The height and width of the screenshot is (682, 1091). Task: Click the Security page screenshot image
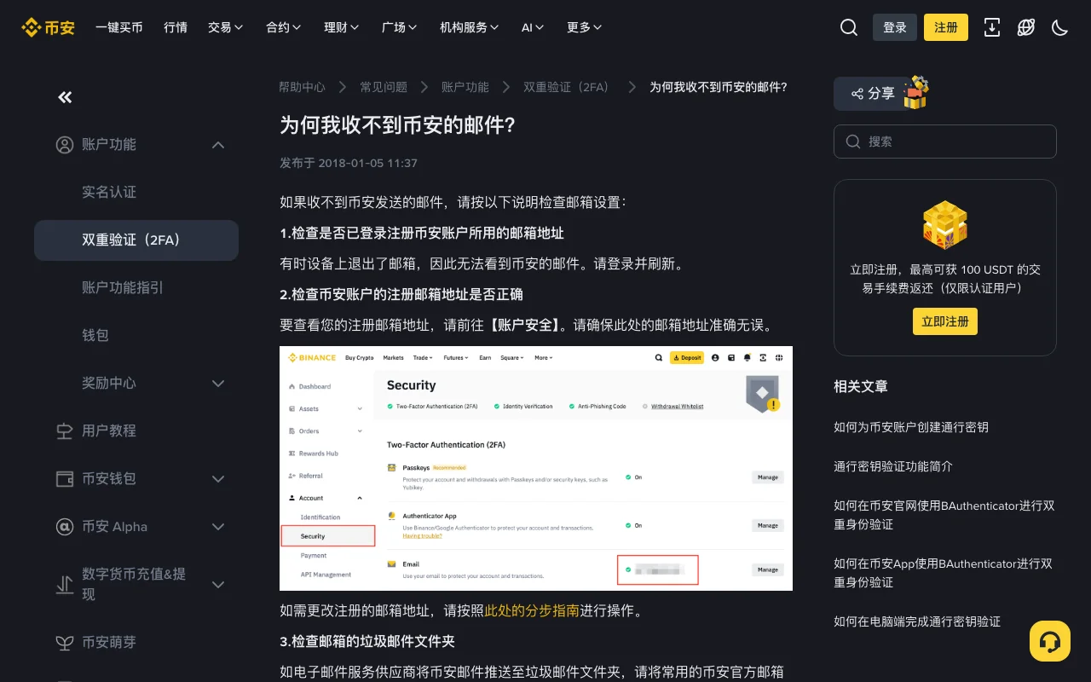[x=536, y=468]
